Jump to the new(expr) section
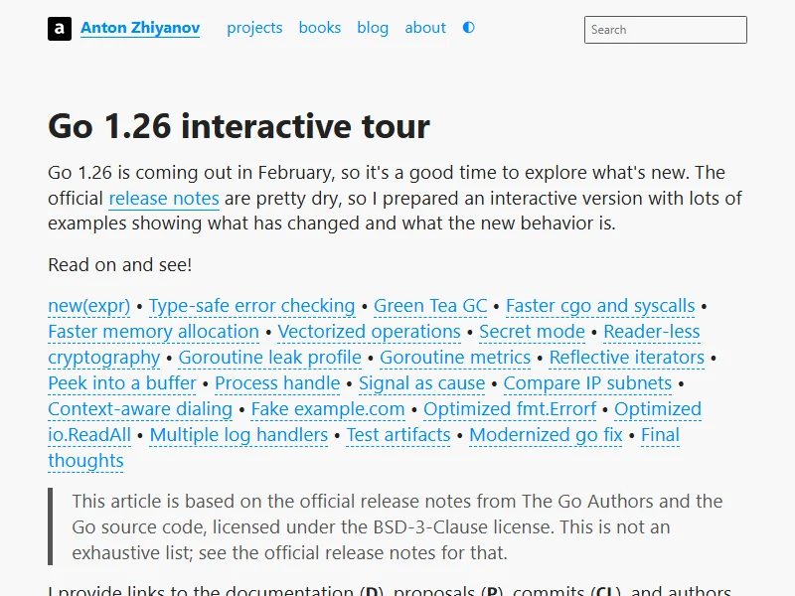 pos(88,306)
